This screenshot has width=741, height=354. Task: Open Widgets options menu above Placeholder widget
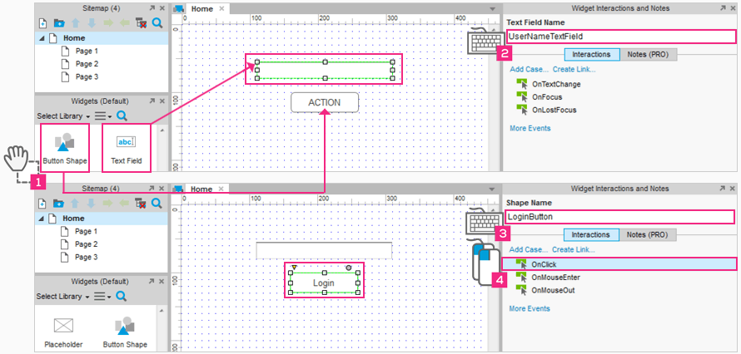click(x=102, y=296)
